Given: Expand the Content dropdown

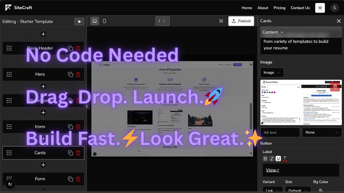Looking at the screenshot, I should [x=273, y=32].
